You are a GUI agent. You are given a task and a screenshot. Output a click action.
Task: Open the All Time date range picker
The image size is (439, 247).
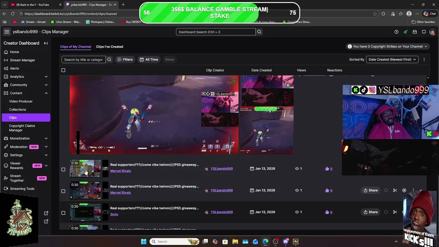[149, 59]
